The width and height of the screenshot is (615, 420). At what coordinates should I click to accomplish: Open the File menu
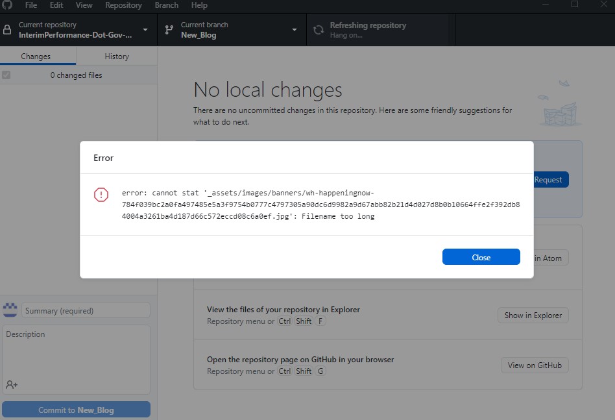point(31,5)
